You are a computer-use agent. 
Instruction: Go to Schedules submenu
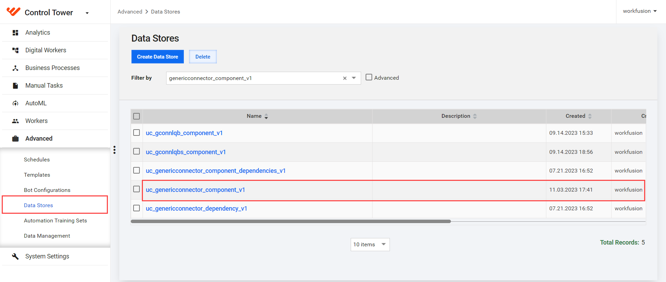pos(37,160)
